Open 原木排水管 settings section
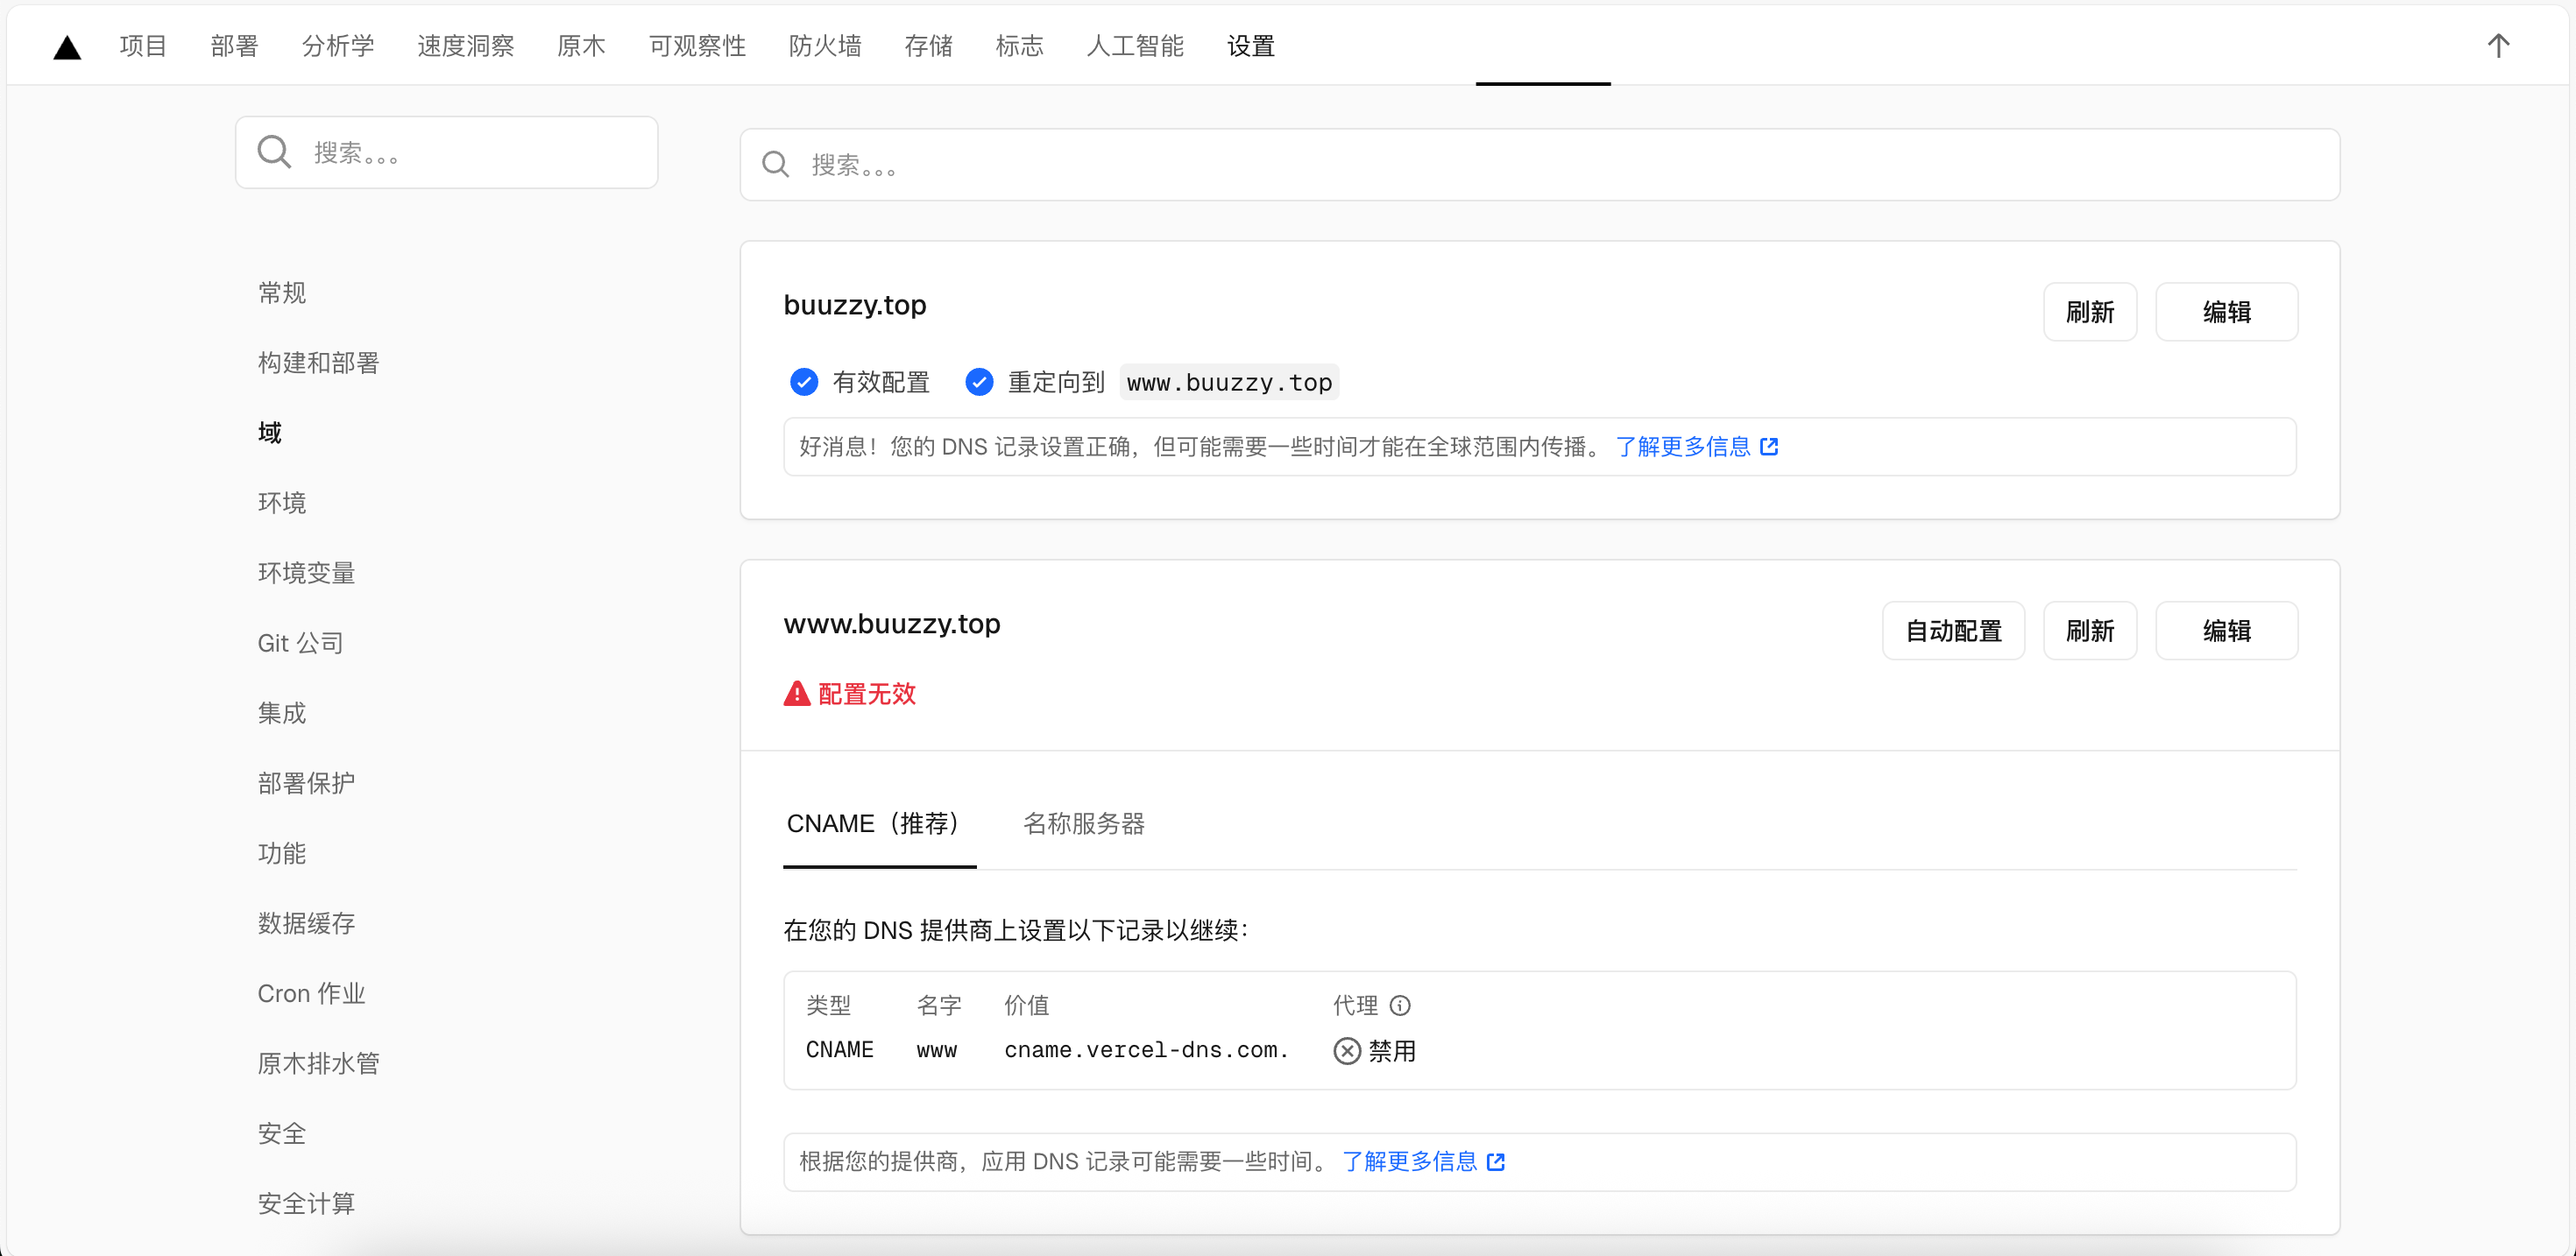 coord(319,1063)
